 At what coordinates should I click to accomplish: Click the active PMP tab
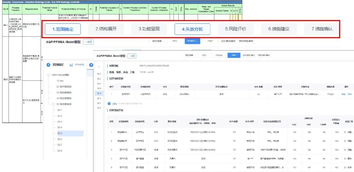[234, 55]
